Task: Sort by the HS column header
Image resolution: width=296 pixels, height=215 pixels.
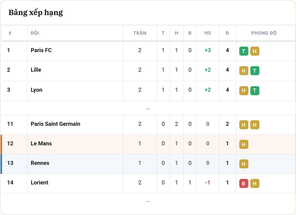Action: coord(208,33)
